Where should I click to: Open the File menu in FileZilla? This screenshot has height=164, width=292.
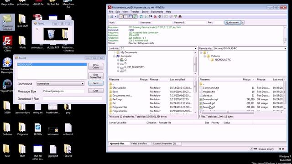pyautogui.click(x=111, y=12)
